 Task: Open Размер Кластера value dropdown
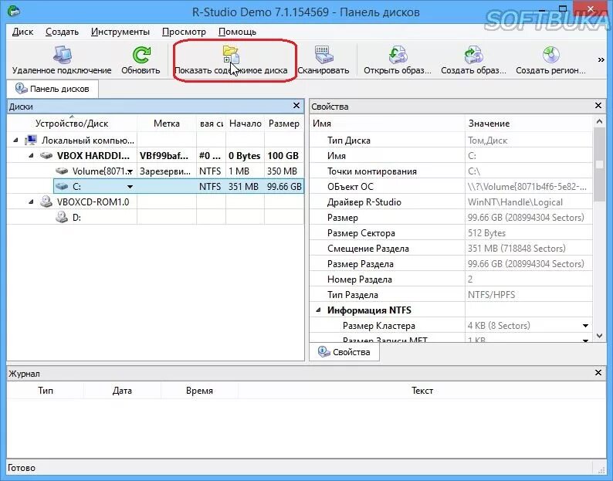pyautogui.click(x=585, y=326)
